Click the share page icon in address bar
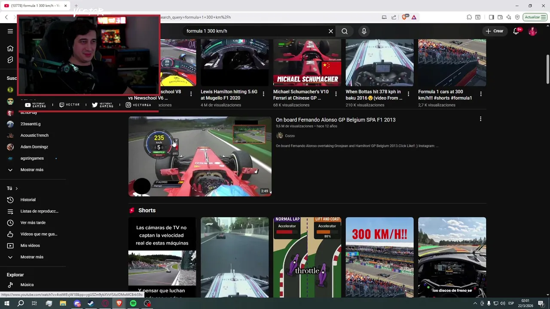 click(394, 17)
